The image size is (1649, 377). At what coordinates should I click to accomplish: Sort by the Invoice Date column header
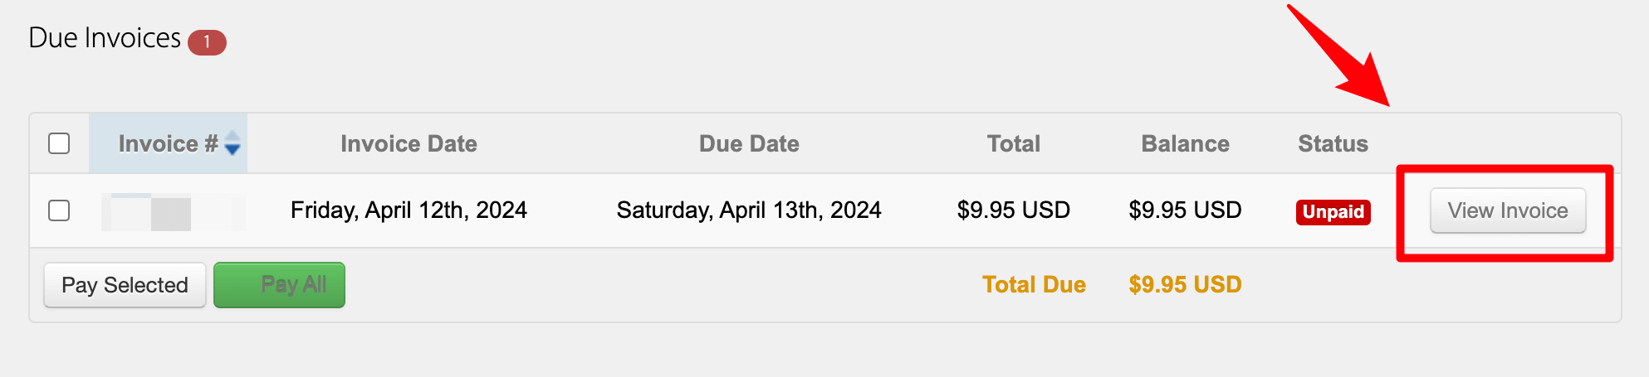click(x=409, y=143)
